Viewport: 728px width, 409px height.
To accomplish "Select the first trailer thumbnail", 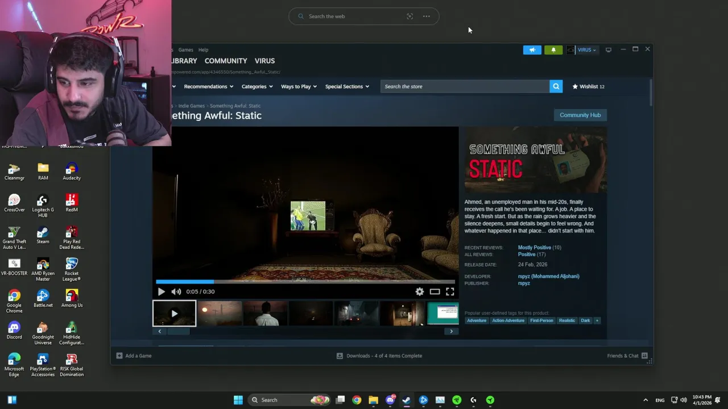I will click(174, 314).
